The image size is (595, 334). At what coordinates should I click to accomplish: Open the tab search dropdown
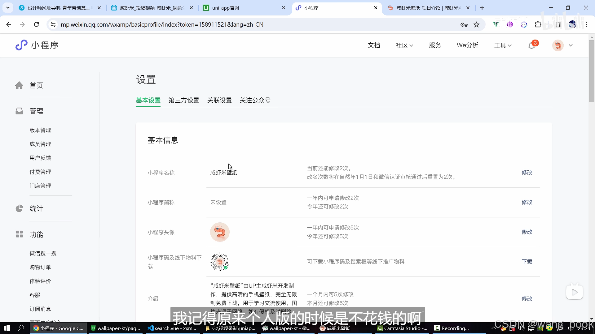tap(8, 8)
